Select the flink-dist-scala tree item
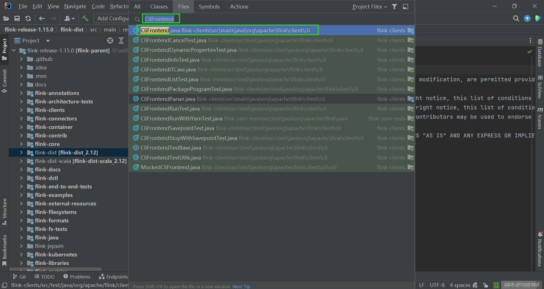 [69, 161]
